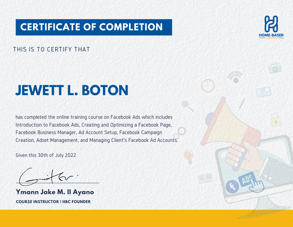This screenshot has height=227, width=293.
Task: Click the Ymann Jake M. II Ayano text
Action: tap(55, 192)
